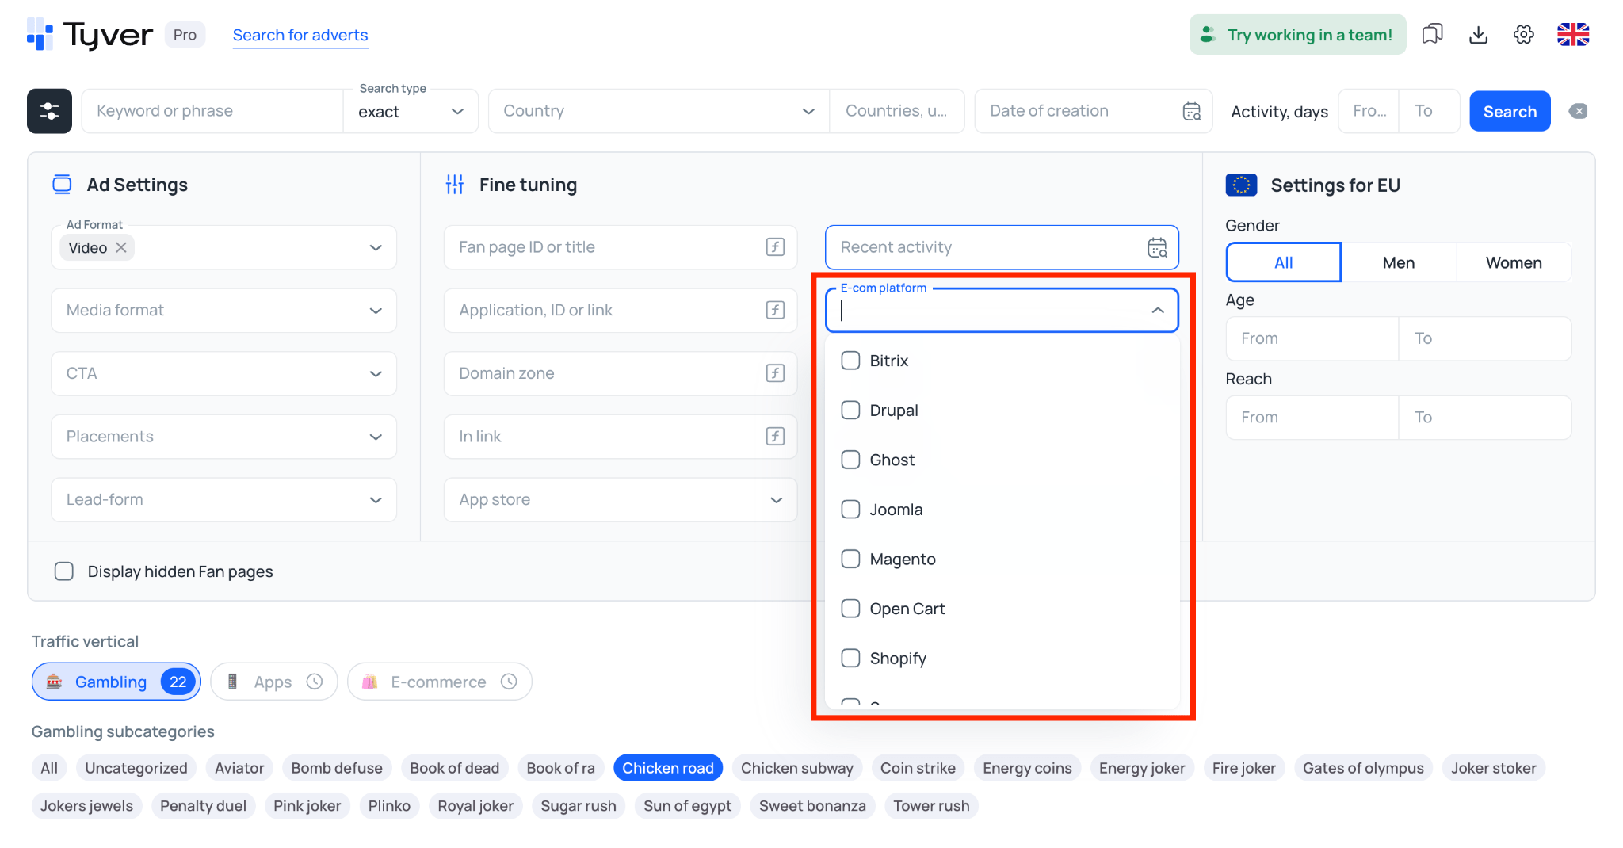Select the Women gender tab
The image size is (1623, 848).
[x=1514, y=262]
